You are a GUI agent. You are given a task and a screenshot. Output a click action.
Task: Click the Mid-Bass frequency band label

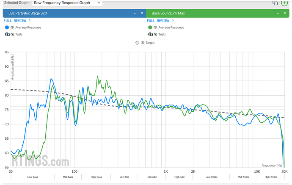[x=68, y=177]
